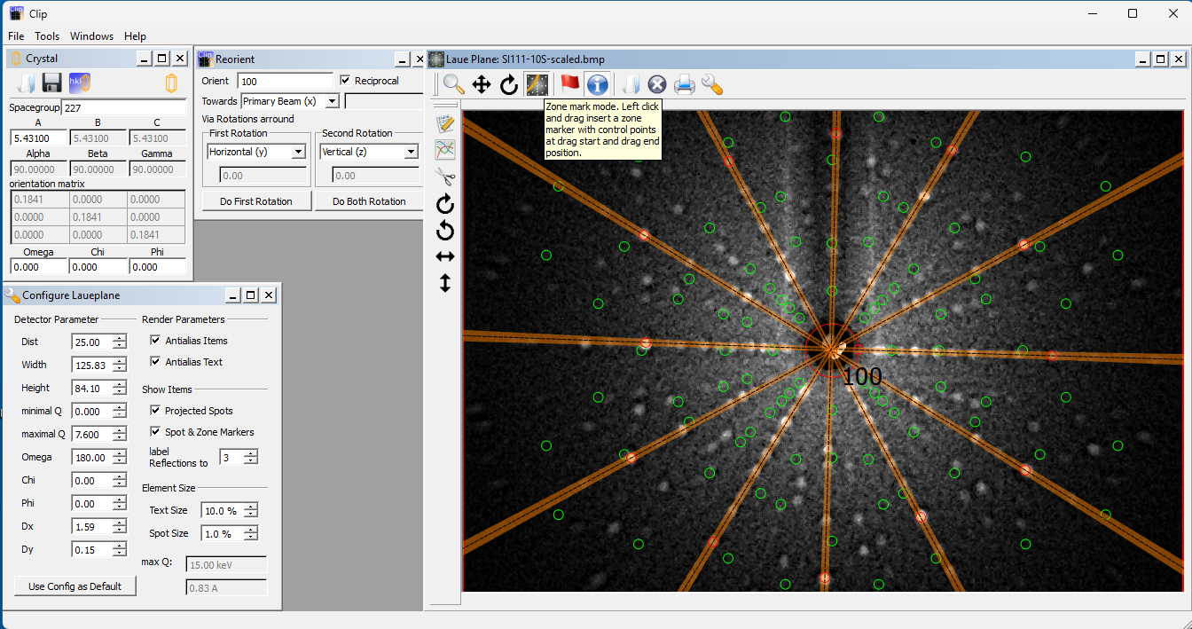Image resolution: width=1192 pixels, height=629 pixels.
Task: Uncheck Projected Spots option
Action: click(x=156, y=411)
